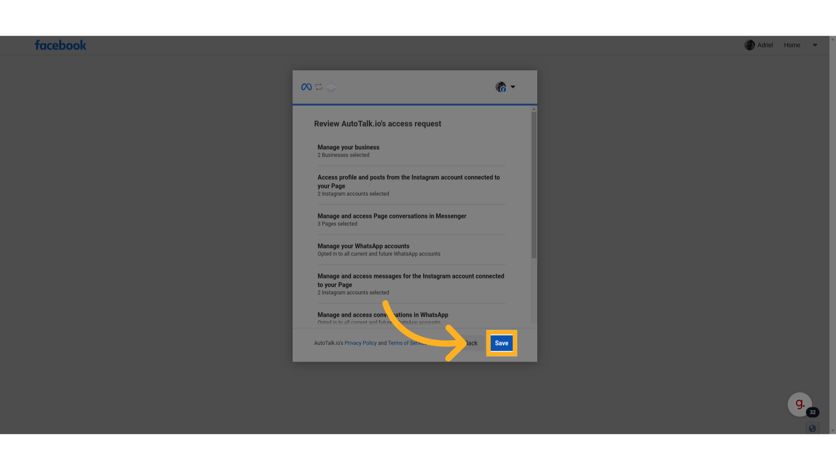Open Adriel's profile name link
The width and height of the screenshot is (836, 470).
(x=765, y=45)
